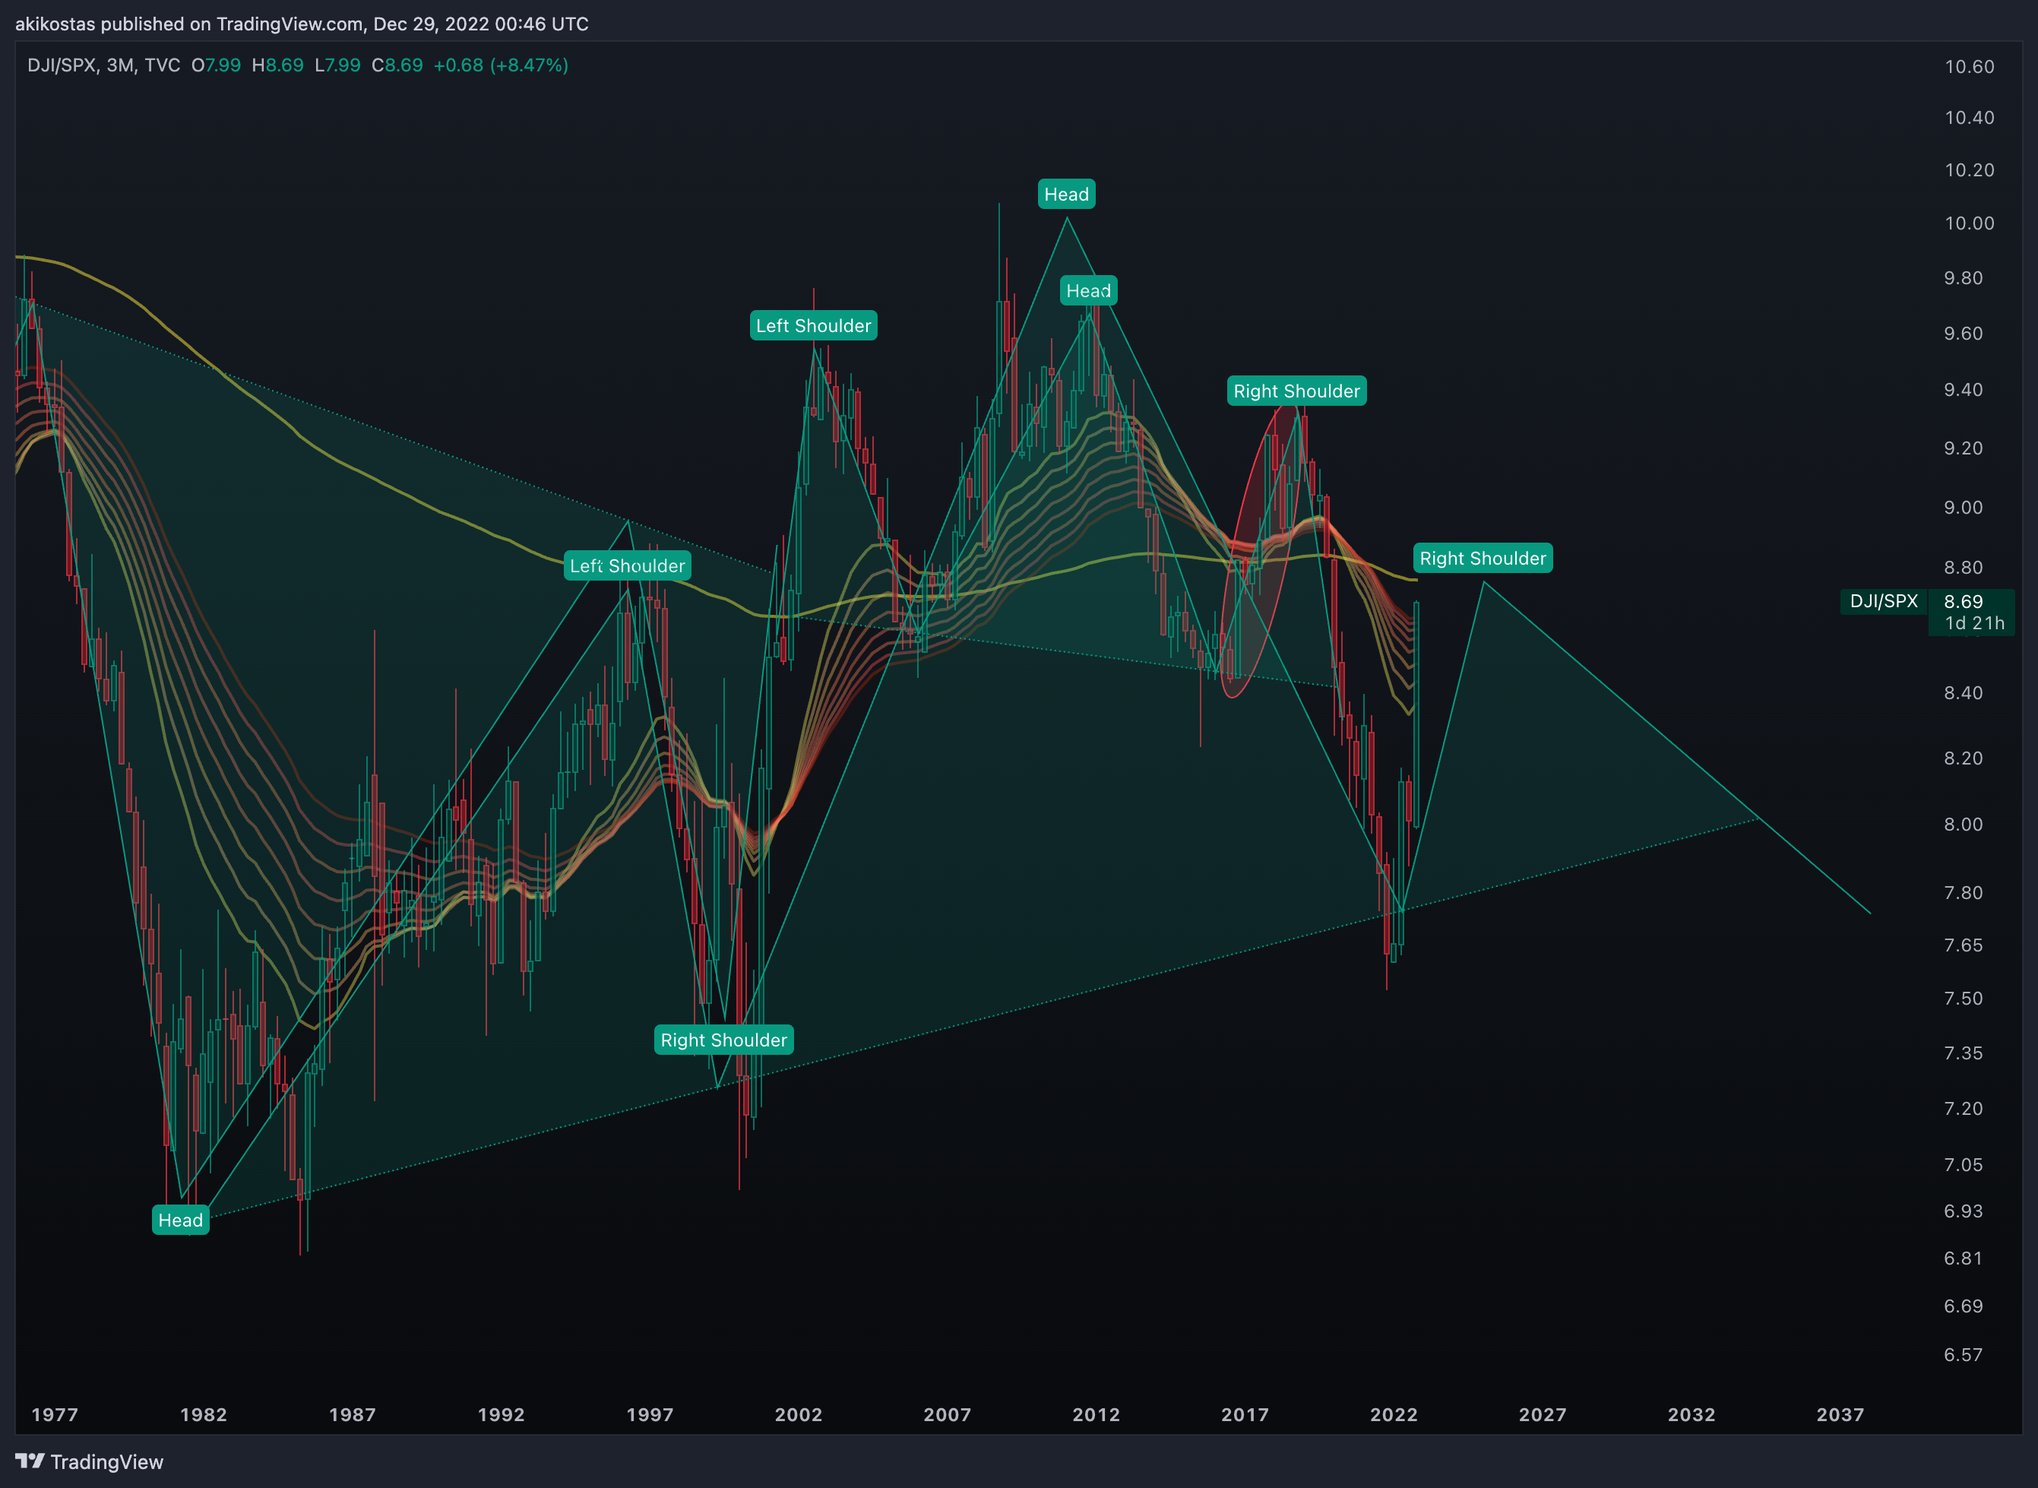This screenshot has height=1488, width=2038.
Task: Click the 10.40 price axis label
Action: (1969, 118)
